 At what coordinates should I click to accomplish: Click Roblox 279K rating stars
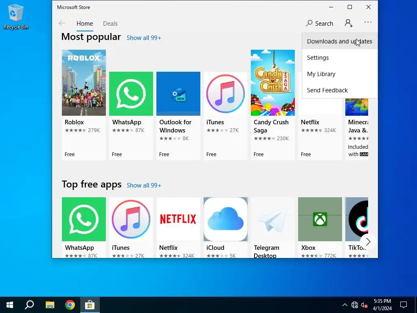tap(75, 130)
